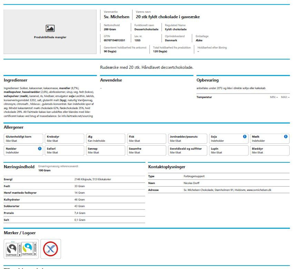293x269 pixels.
Task: Click the Protein value 7,4 Gram
Action: tap(80, 213)
